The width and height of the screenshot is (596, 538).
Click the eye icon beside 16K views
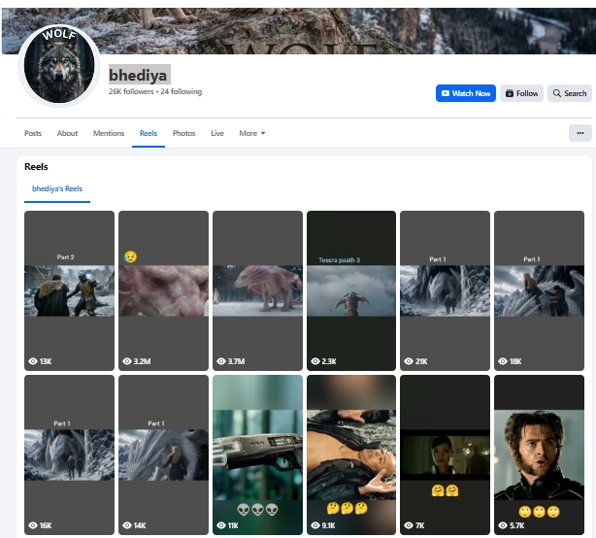click(33, 525)
